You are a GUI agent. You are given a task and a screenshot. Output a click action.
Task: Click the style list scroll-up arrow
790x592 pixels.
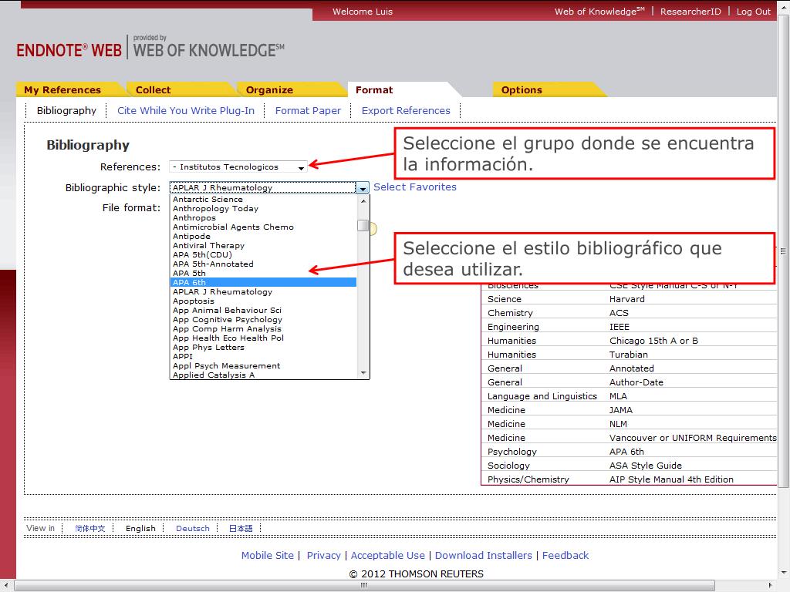[x=363, y=201]
